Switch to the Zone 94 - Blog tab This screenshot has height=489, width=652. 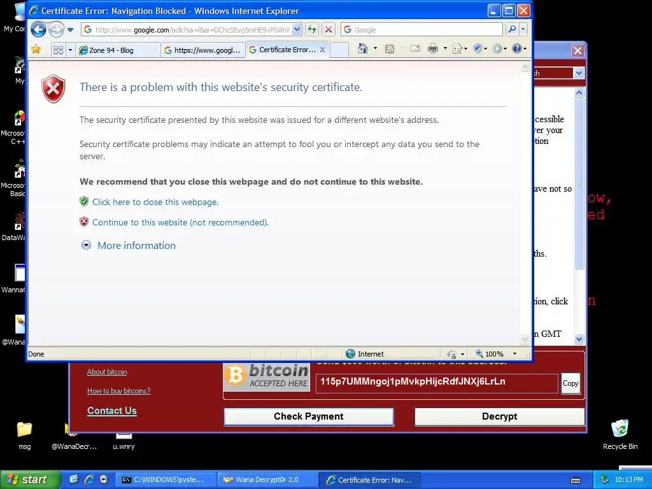118,50
